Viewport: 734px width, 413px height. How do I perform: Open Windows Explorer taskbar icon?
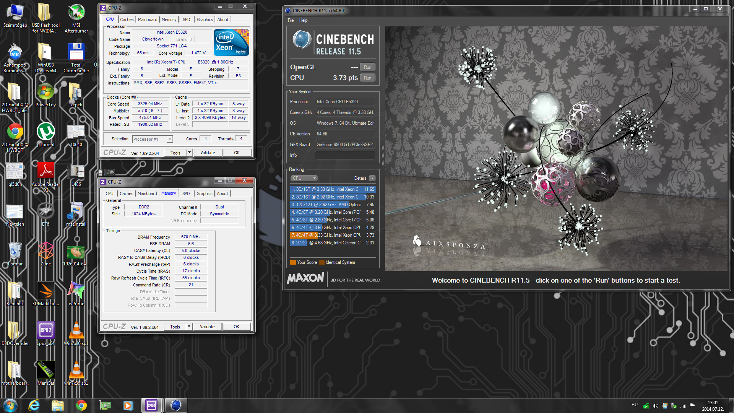tap(57, 405)
